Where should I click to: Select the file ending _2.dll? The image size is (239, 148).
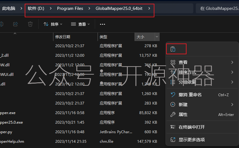[4, 55]
